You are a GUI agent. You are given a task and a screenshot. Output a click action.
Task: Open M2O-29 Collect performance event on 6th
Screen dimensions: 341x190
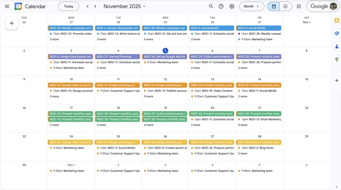[211, 56]
